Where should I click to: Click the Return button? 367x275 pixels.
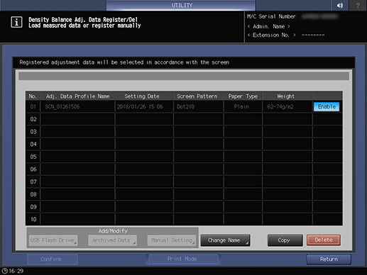tap(329, 259)
